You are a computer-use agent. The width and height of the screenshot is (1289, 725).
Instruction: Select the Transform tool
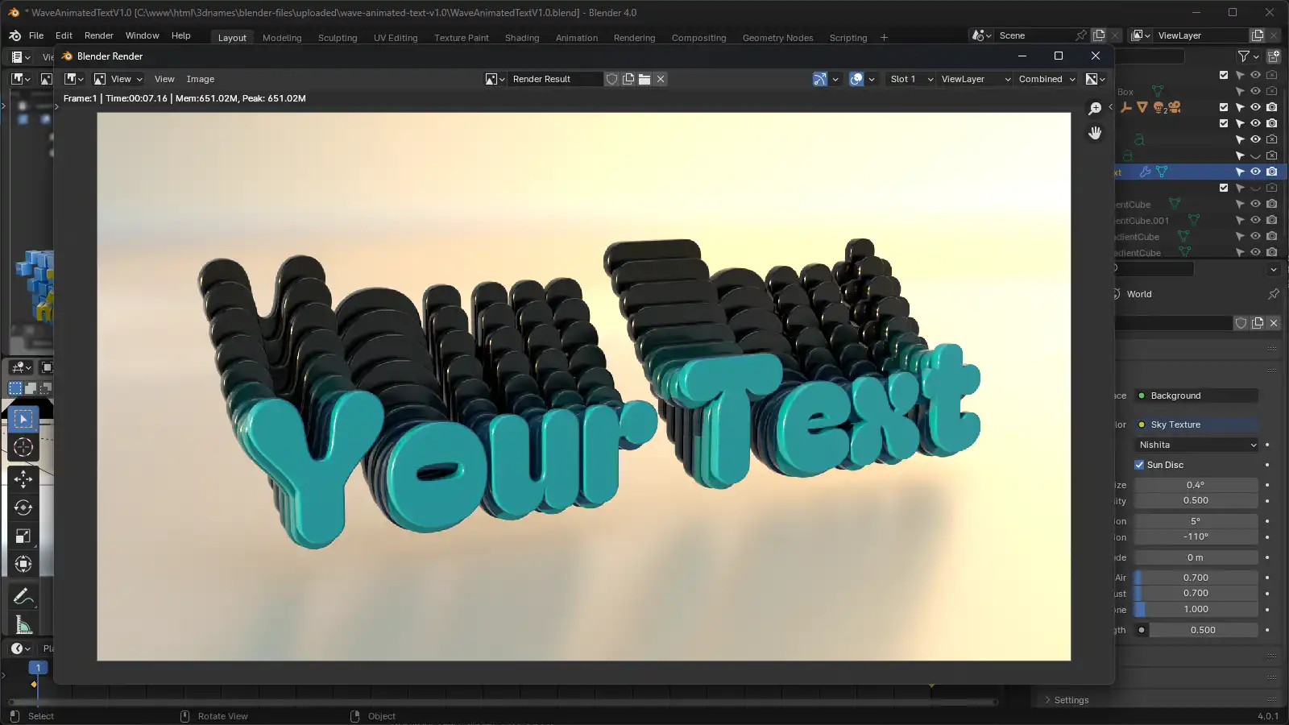(23, 564)
